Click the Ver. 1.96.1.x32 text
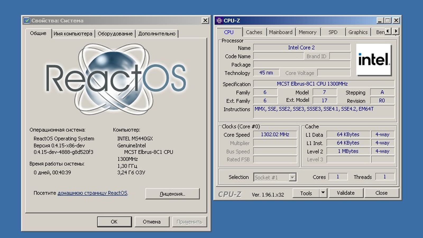This screenshot has height=238, width=423. pyautogui.click(x=268, y=195)
